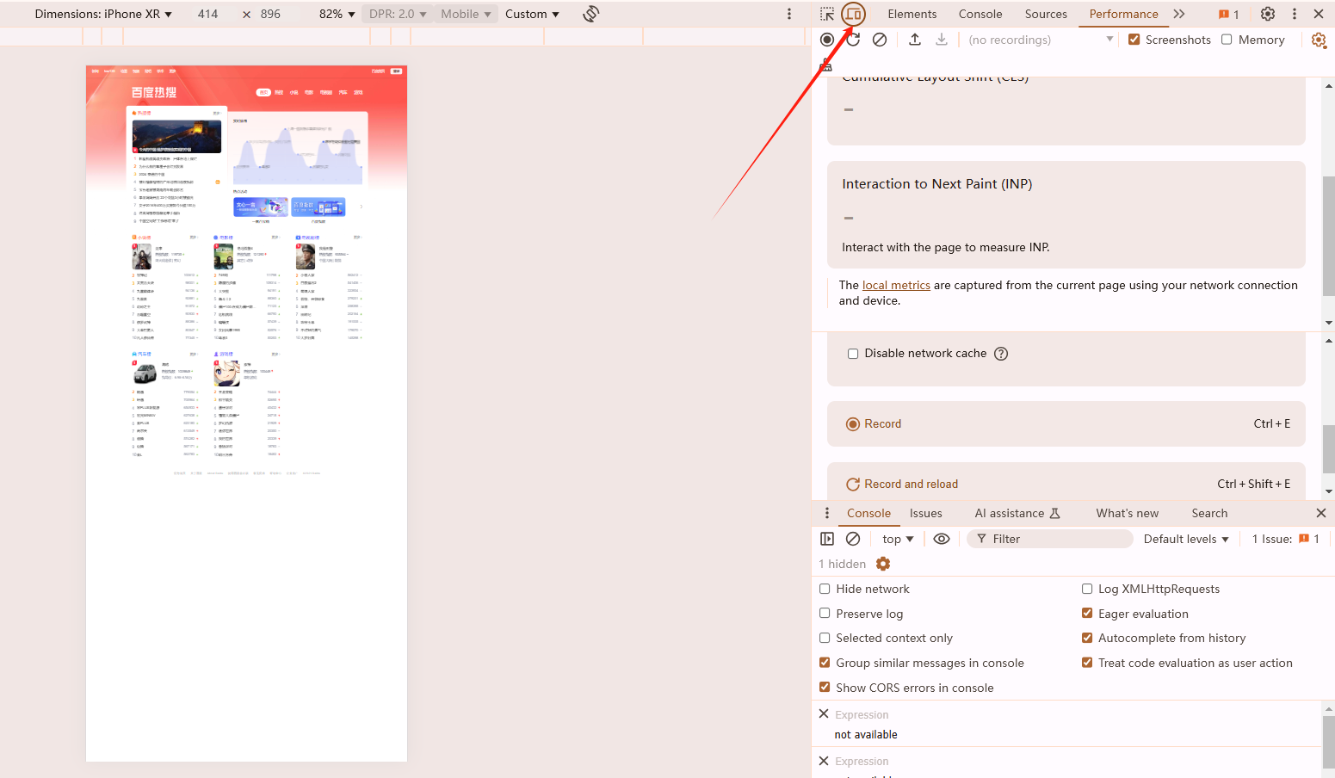Image resolution: width=1335 pixels, height=778 pixels.
Task: Click the record performance circle icon
Action: tap(827, 40)
